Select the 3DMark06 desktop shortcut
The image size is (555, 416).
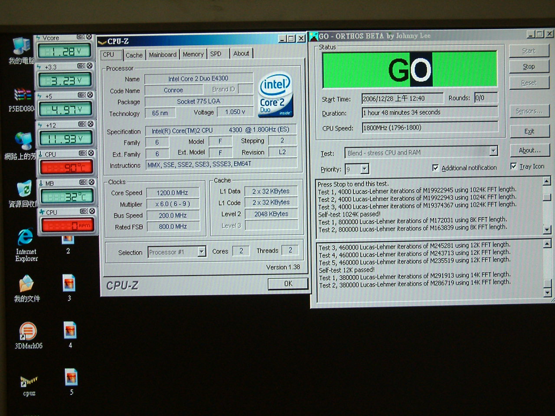point(28,336)
